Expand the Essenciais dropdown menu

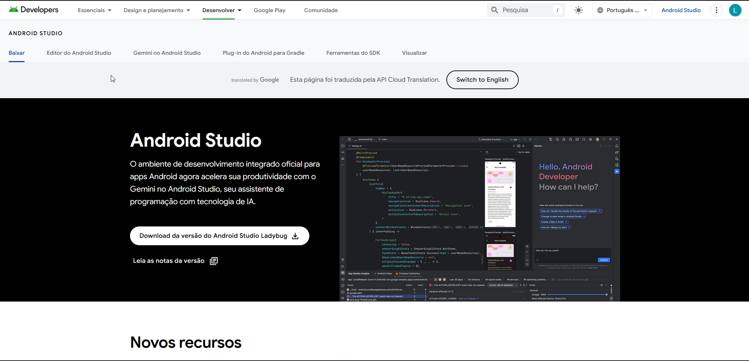pos(95,10)
